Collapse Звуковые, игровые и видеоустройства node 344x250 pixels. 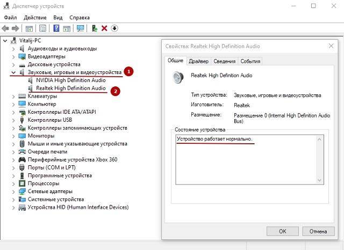tap(13, 72)
